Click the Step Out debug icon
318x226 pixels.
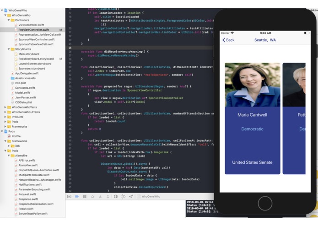108,196
